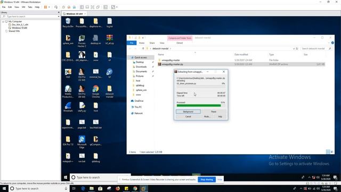This screenshot has height=192, width=341.
Task: Select Quick access in navigation pane
Action: point(141,58)
